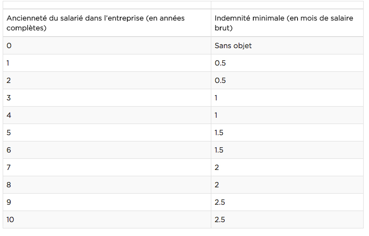
Task: Select the seniority cell showing 8 years
Action: (x=9, y=185)
